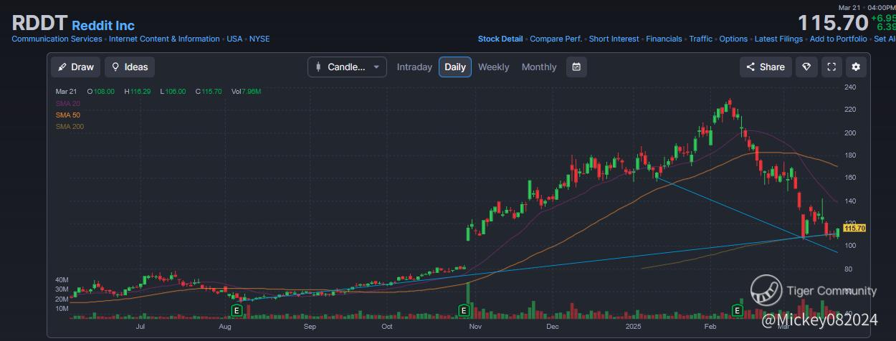Click the Share chart button

(x=766, y=67)
